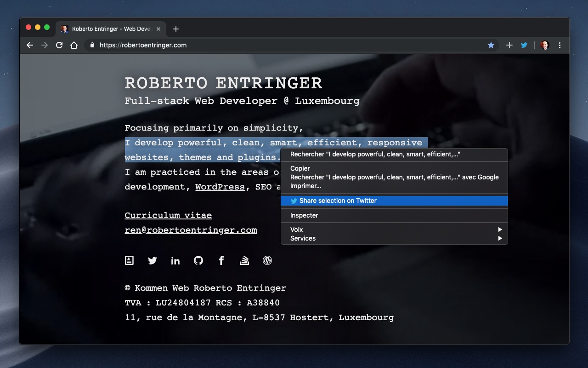Click the padlock site info icon
Viewport: 588px width, 368px height.
[x=92, y=45]
